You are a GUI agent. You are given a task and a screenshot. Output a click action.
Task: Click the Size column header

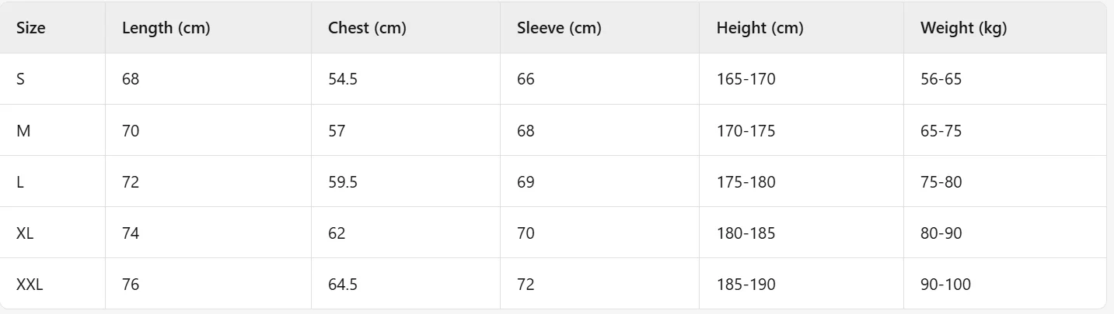click(x=31, y=29)
